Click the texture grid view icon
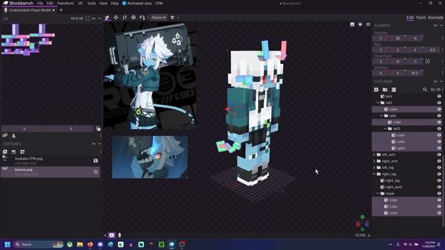445x250 pixels. pyautogui.click(x=22, y=152)
